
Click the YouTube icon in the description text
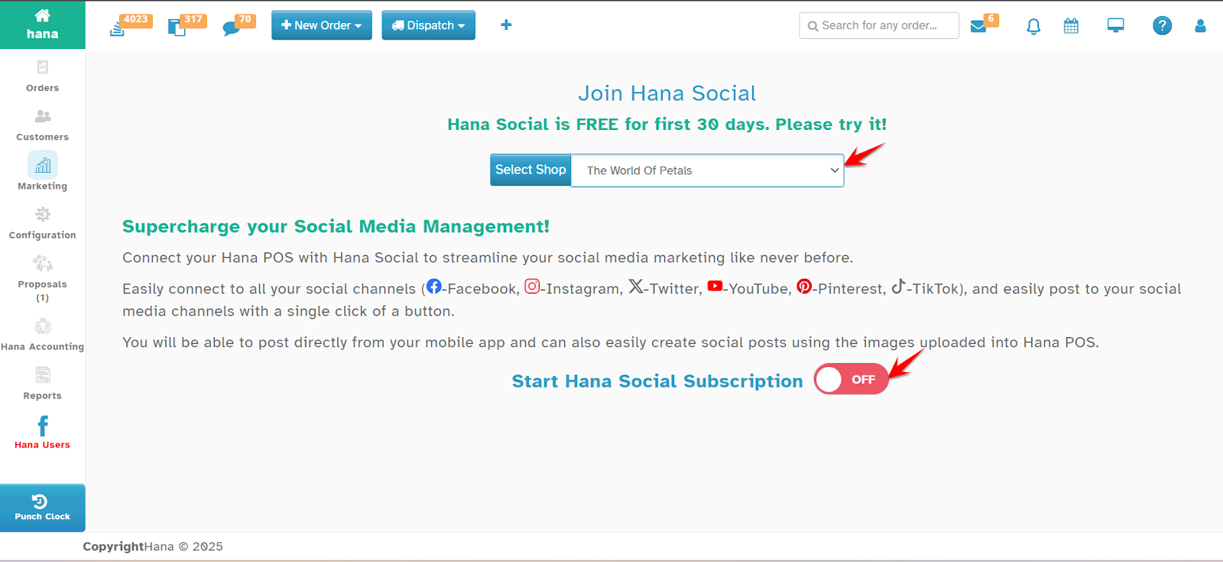tap(715, 286)
